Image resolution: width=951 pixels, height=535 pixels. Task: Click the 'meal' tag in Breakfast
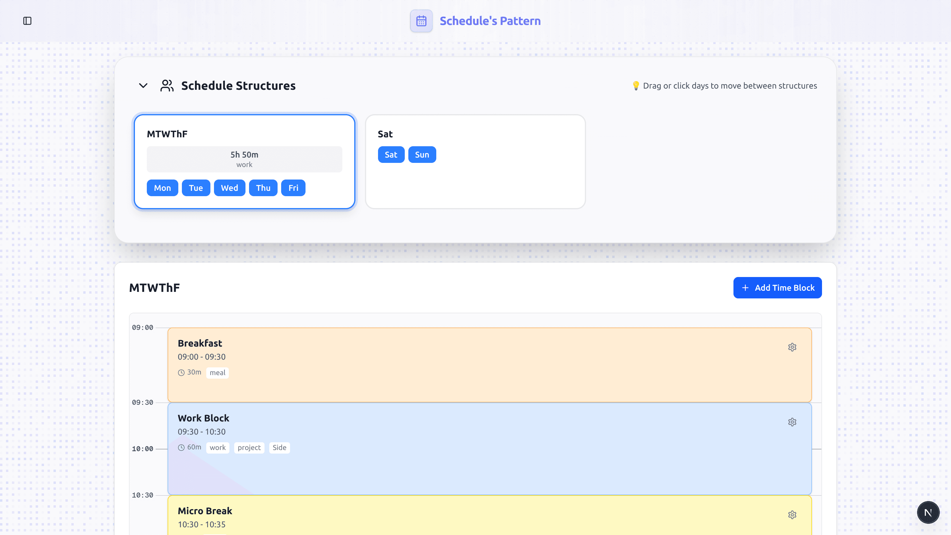tap(218, 372)
